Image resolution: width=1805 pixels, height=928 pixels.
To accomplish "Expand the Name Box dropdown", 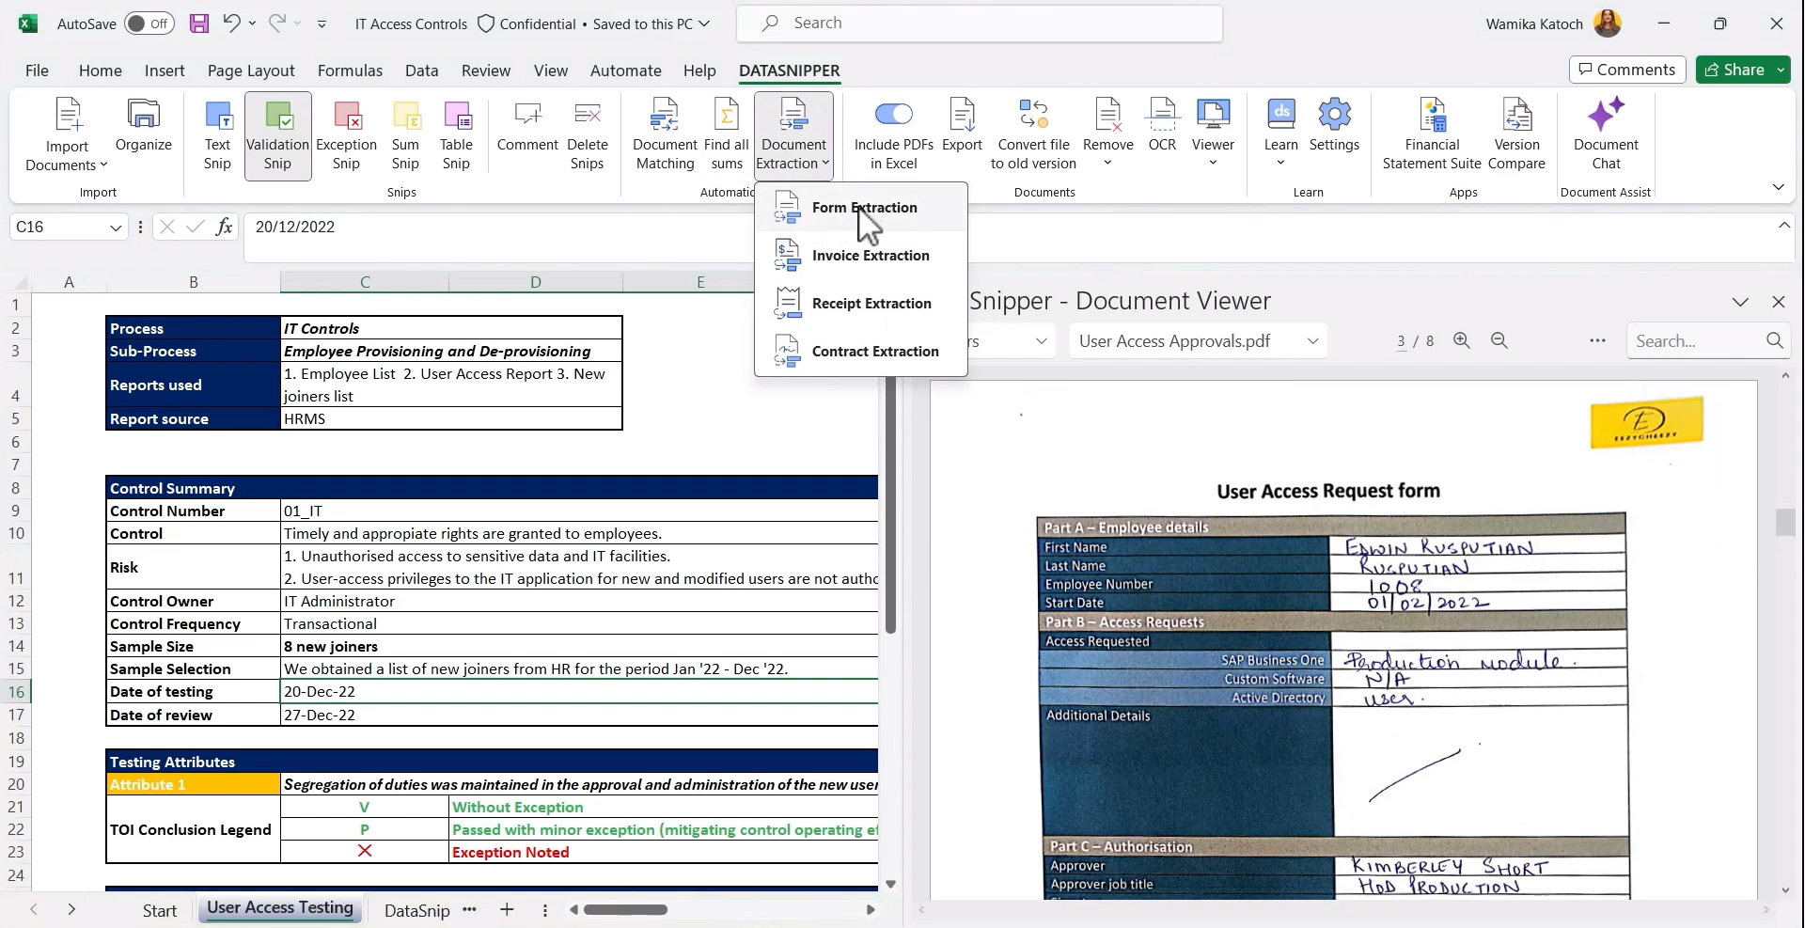I will pyautogui.click(x=115, y=227).
